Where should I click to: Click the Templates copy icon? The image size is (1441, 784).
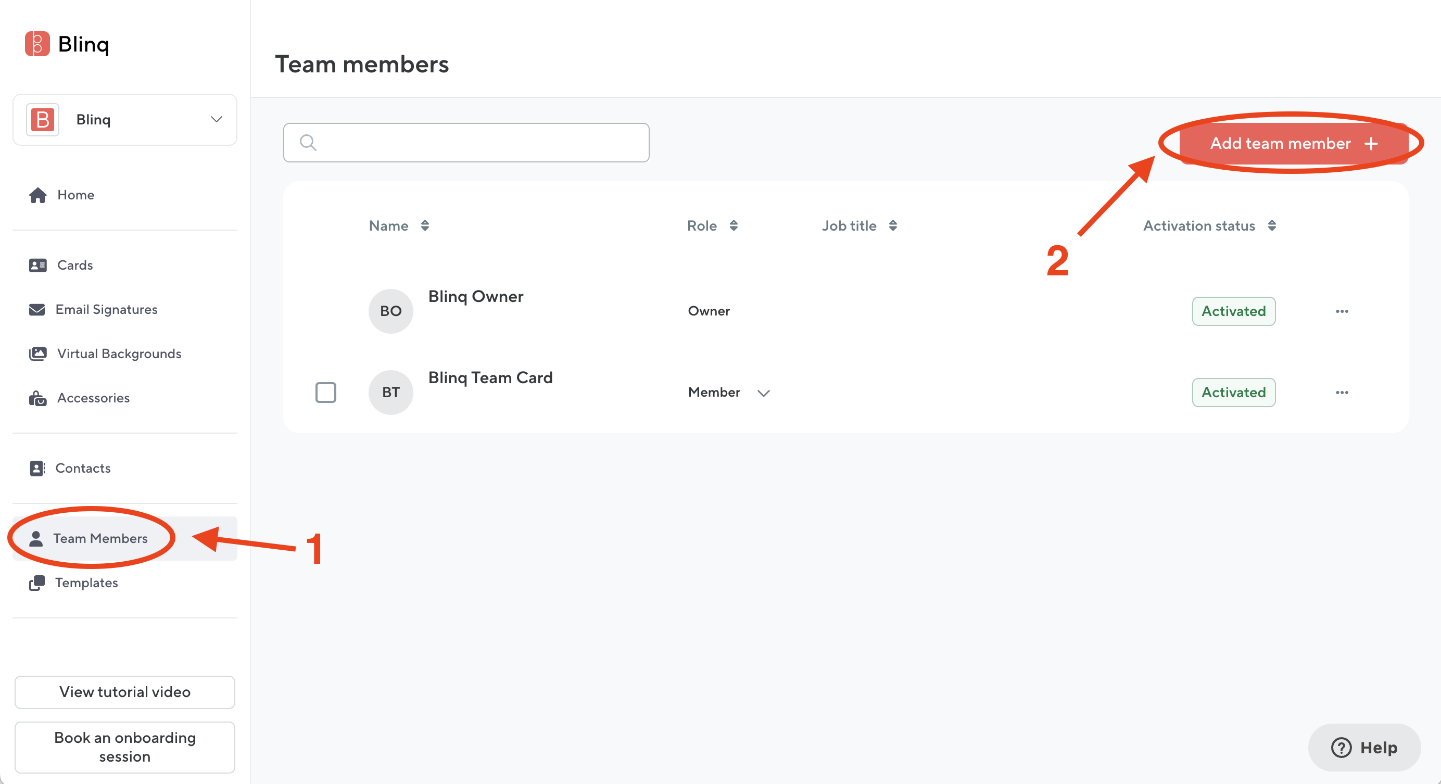point(37,583)
